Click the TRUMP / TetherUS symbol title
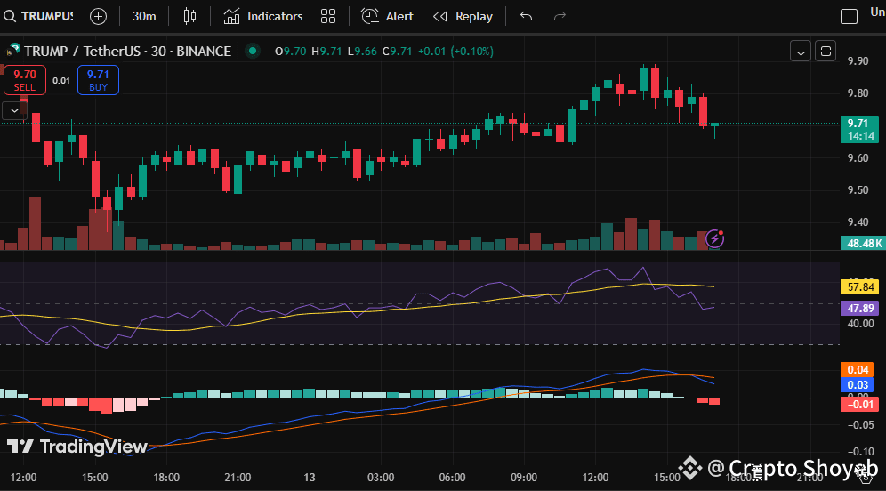The width and height of the screenshot is (886, 491). point(127,52)
